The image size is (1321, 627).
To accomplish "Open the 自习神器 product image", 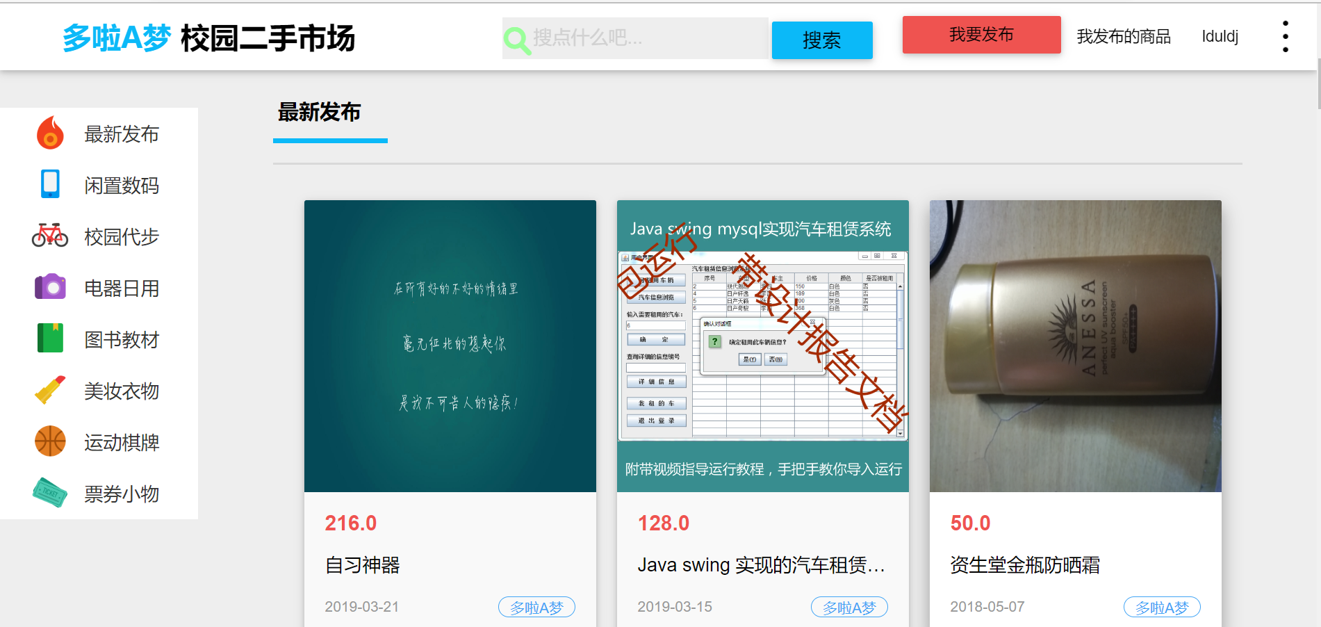I will [x=450, y=346].
